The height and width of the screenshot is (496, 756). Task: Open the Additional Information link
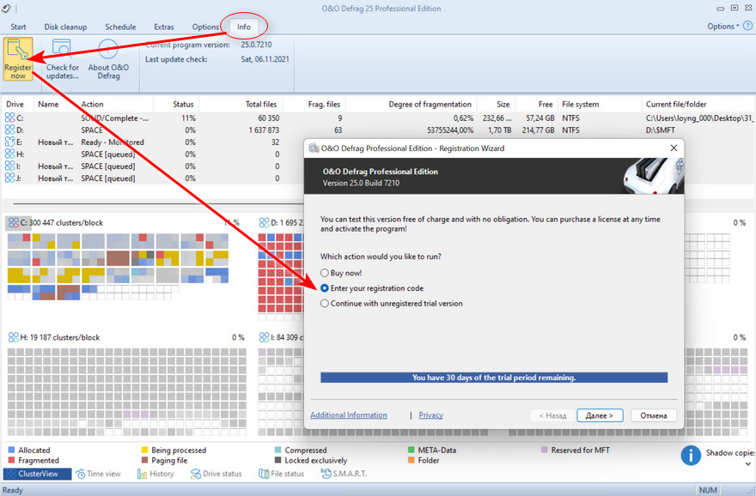click(348, 415)
